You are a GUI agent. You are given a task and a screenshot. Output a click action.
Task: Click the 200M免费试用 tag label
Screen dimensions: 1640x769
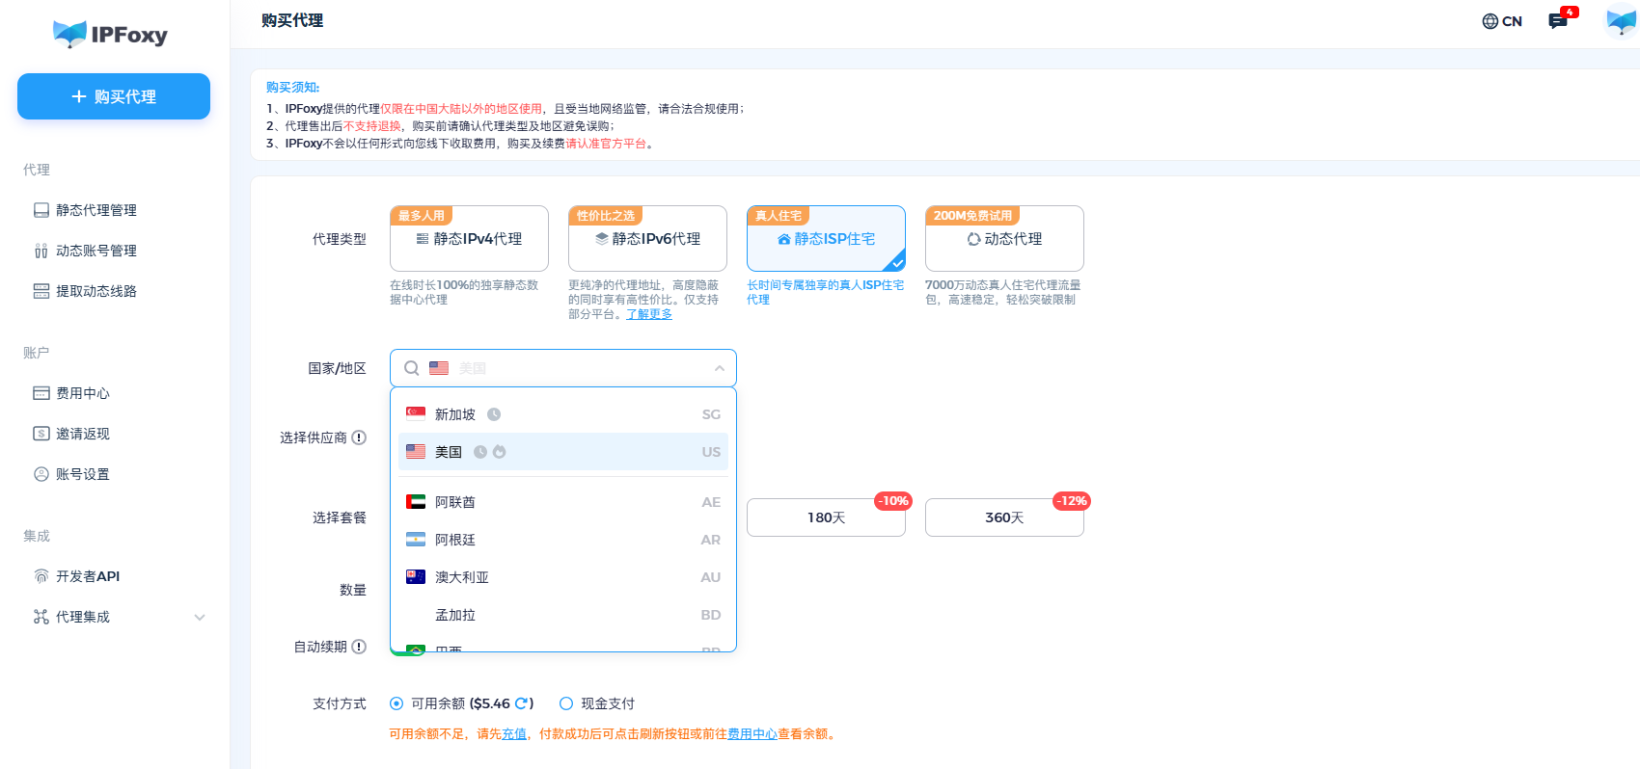tap(972, 216)
